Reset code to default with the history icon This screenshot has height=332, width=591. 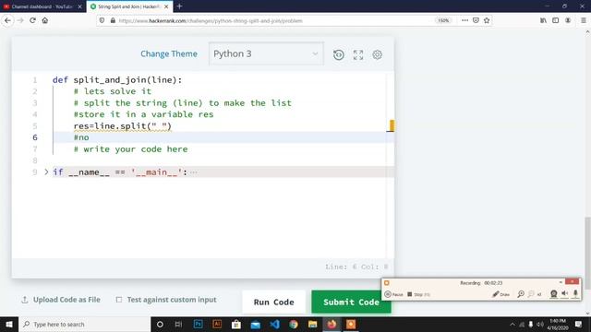click(x=339, y=55)
